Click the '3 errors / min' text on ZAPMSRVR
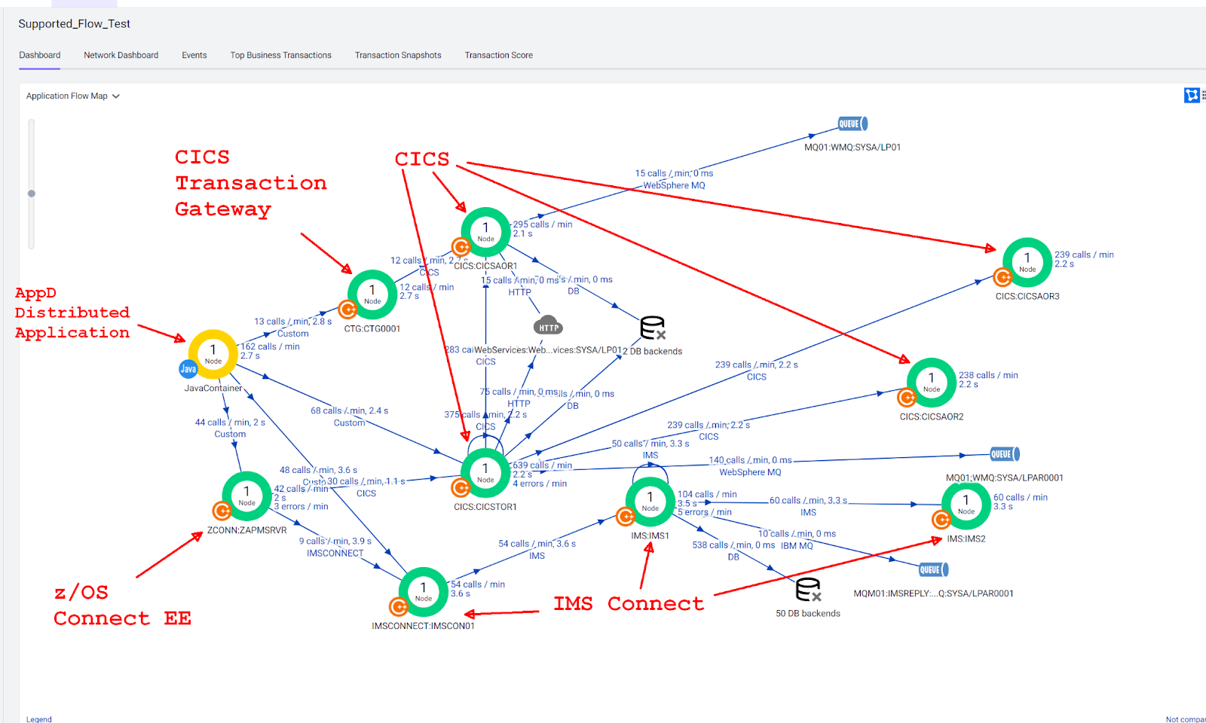1206x723 pixels. pos(301,507)
